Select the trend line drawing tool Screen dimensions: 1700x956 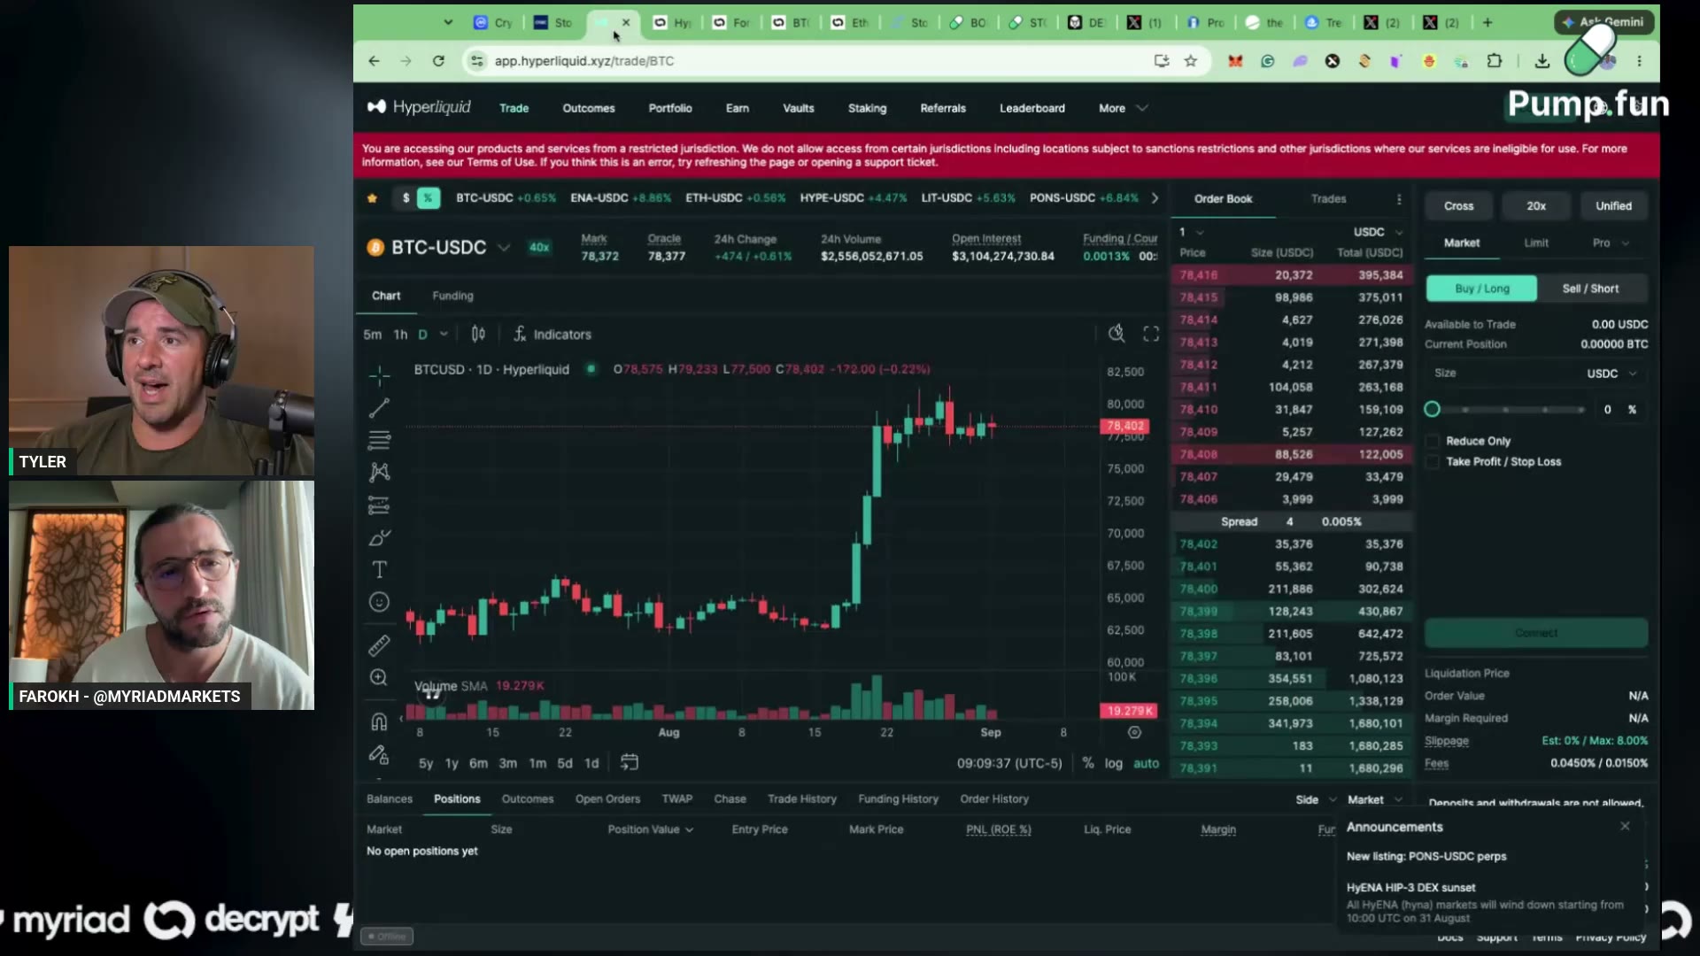[x=379, y=408]
